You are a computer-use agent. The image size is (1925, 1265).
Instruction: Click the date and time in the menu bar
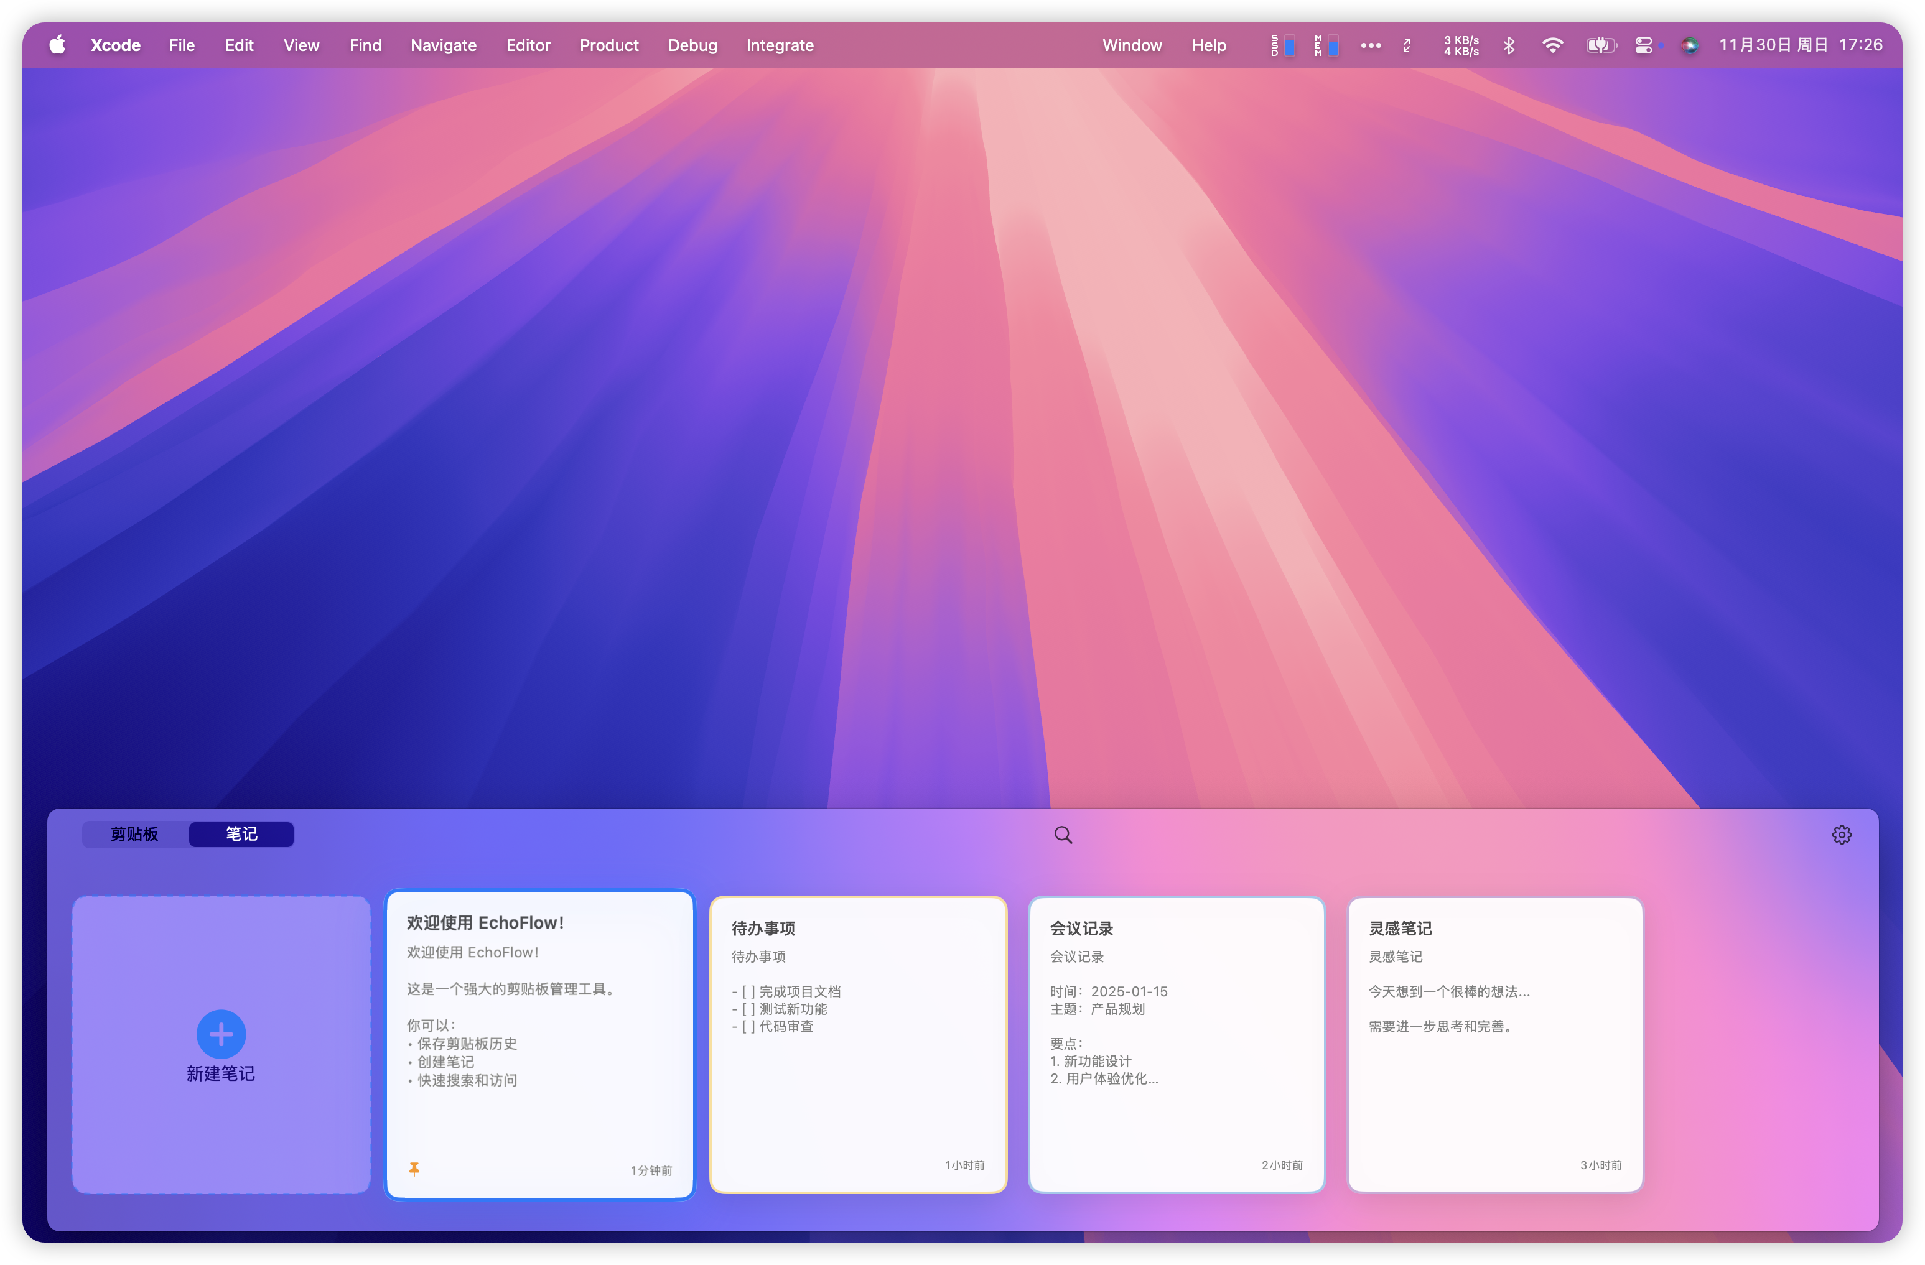(x=1799, y=45)
